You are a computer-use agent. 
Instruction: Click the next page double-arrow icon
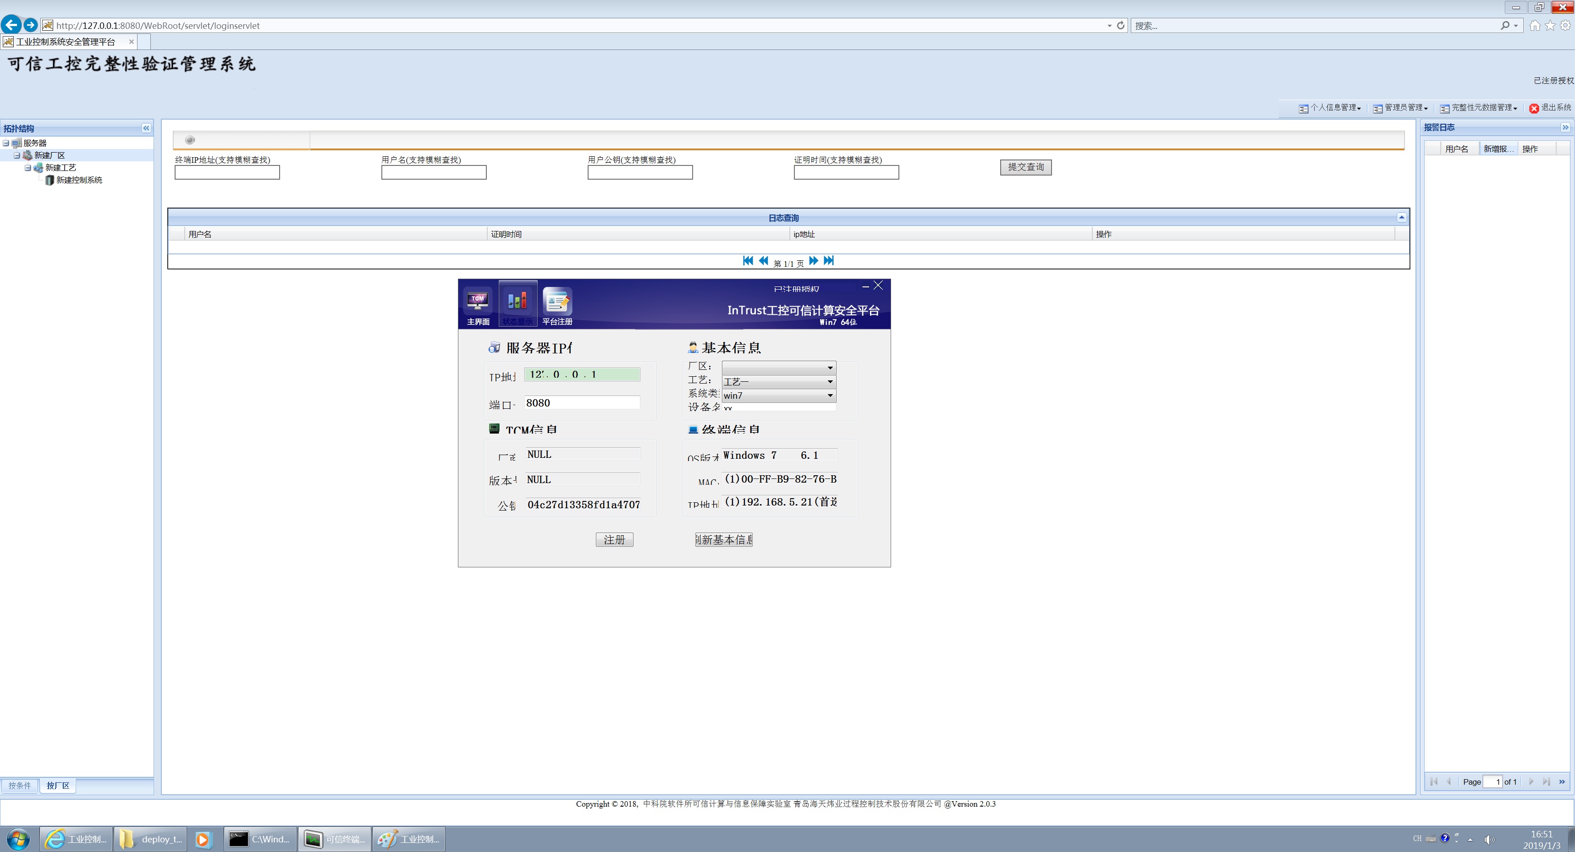[x=813, y=261]
